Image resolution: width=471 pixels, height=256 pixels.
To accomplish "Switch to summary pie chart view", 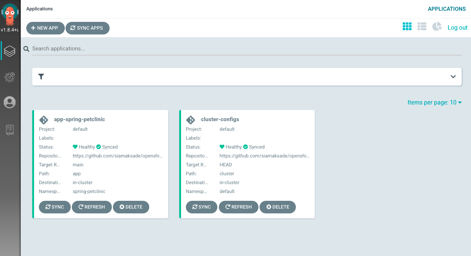I will 437,27.
